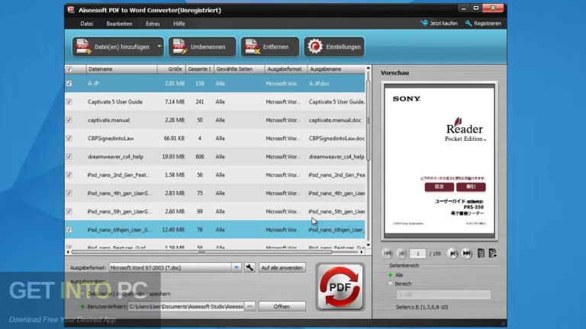Open the Datei menu

click(87, 24)
